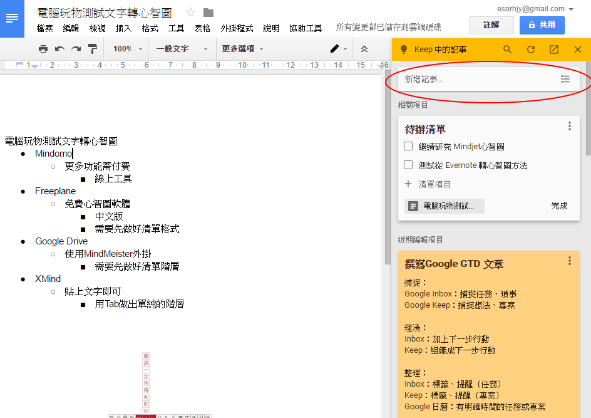
Task: Click the right indent marker on ruler
Action: coord(381,66)
